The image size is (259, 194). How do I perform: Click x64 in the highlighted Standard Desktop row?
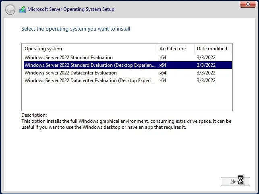point(163,65)
